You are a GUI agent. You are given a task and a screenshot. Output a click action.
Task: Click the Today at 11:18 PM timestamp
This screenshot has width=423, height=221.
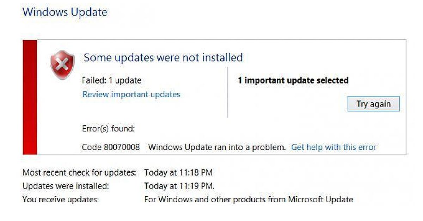click(x=178, y=173)
